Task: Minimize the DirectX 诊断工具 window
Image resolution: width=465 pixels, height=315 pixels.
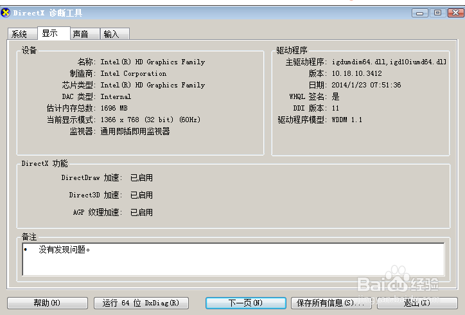Action: [419, 13]
